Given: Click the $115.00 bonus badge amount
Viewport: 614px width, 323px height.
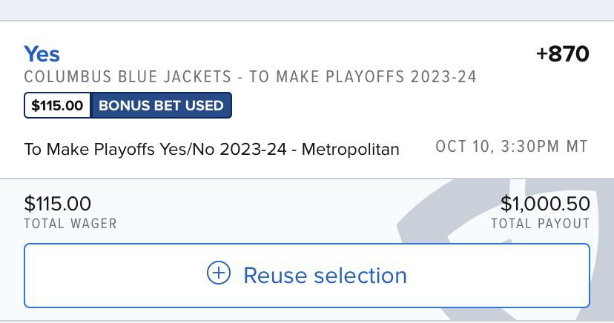Looking at the screenshot, I should coord(57,105).
